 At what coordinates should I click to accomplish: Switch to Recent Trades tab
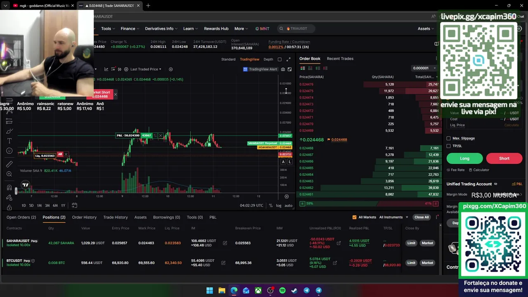[340, 59]
